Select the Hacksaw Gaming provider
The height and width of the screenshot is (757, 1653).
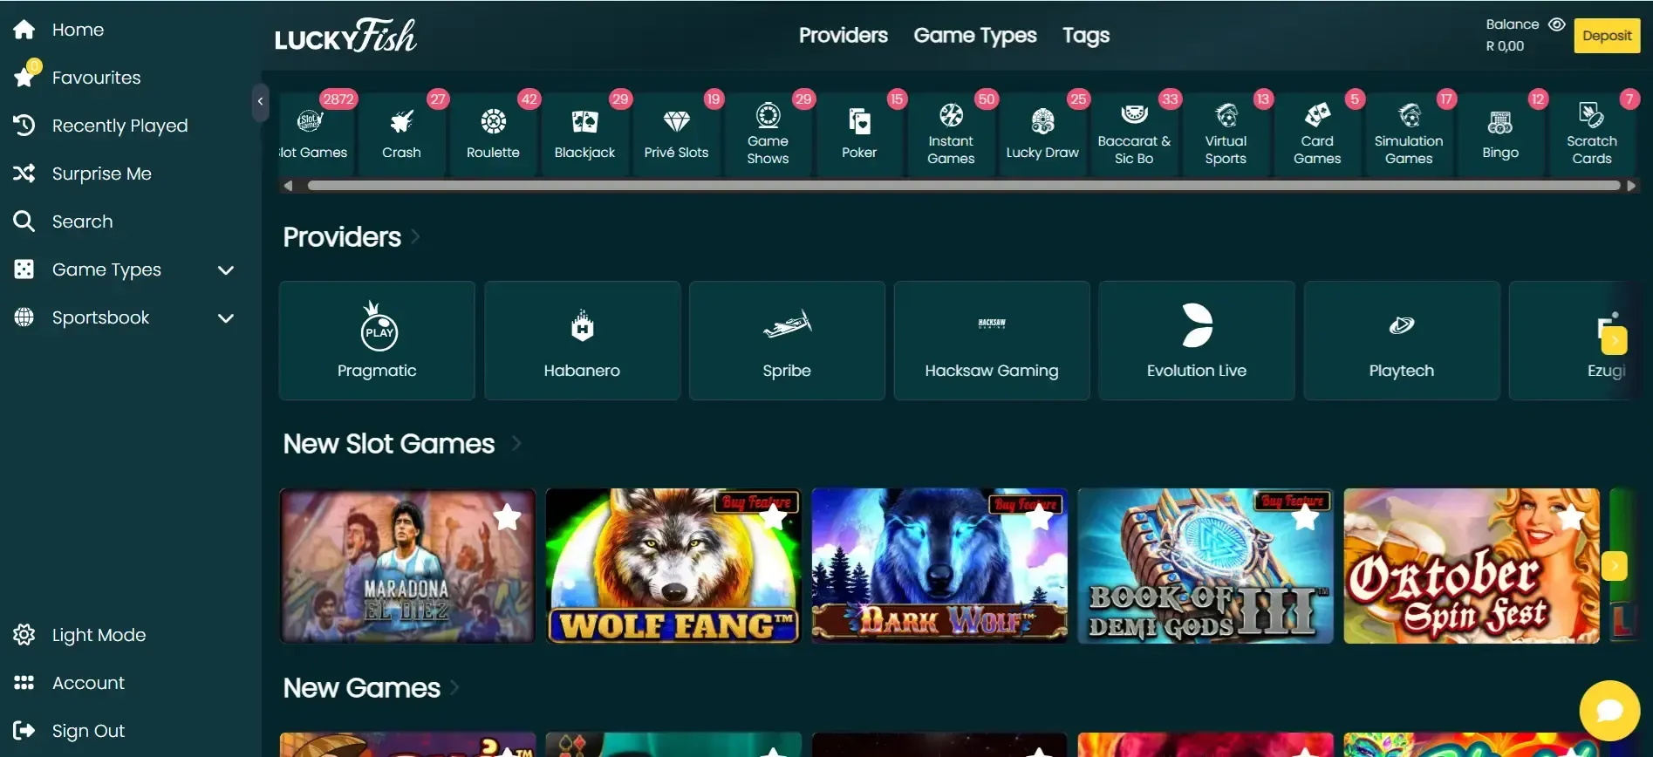[x=992, y=340]
